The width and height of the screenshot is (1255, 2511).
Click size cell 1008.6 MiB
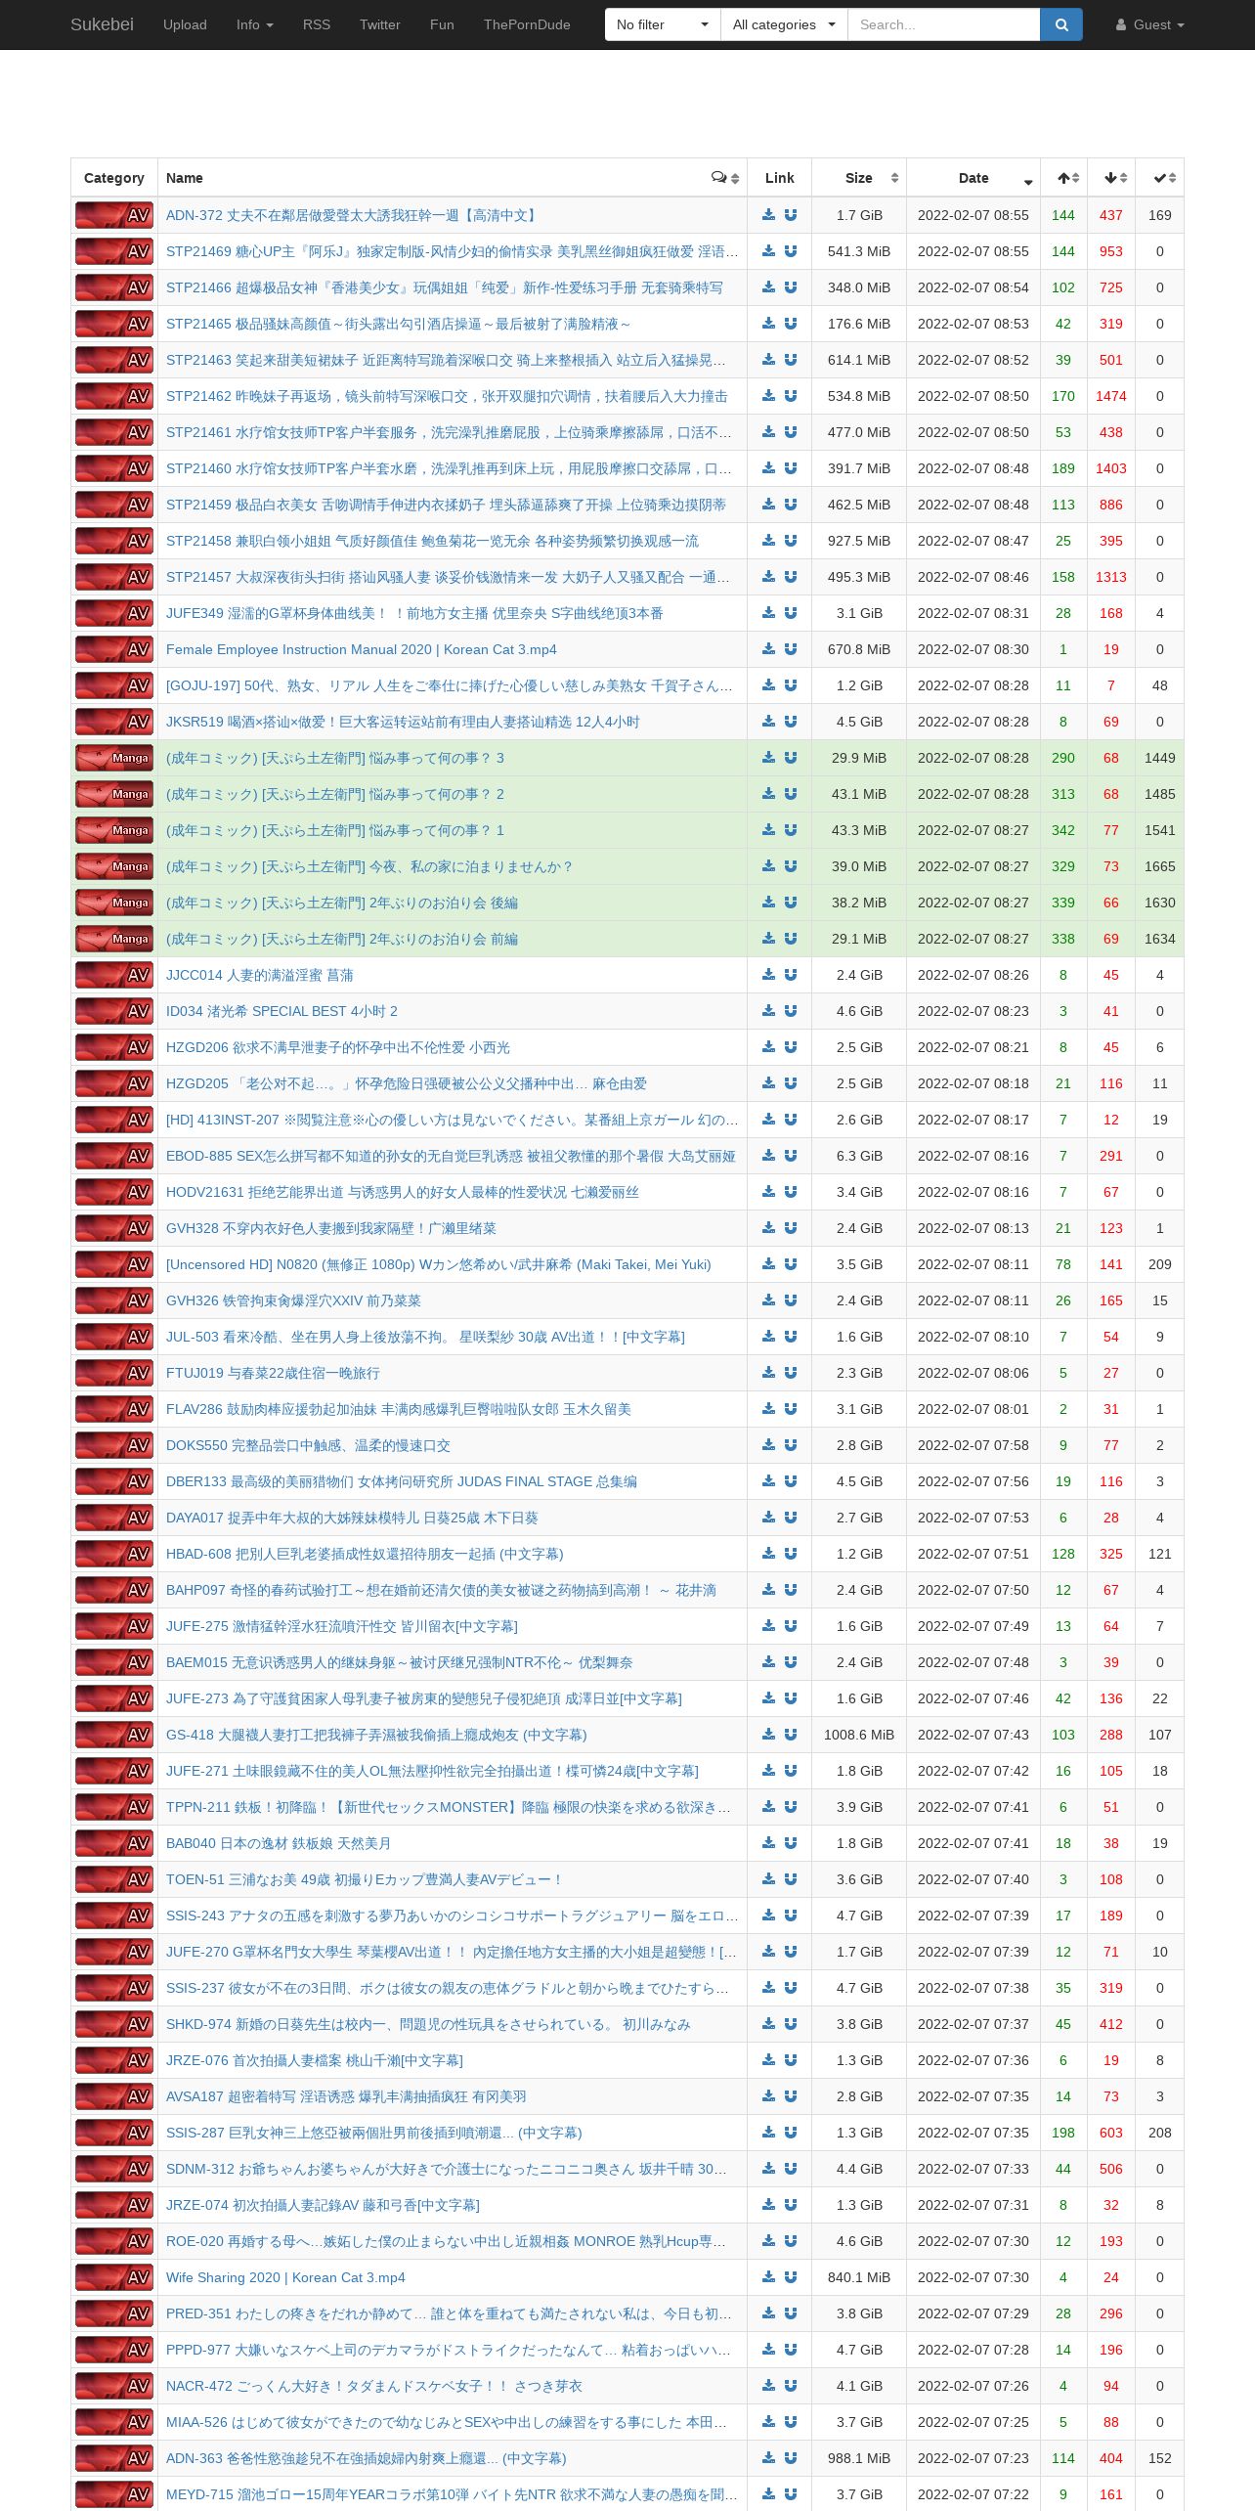point(859,1735)
